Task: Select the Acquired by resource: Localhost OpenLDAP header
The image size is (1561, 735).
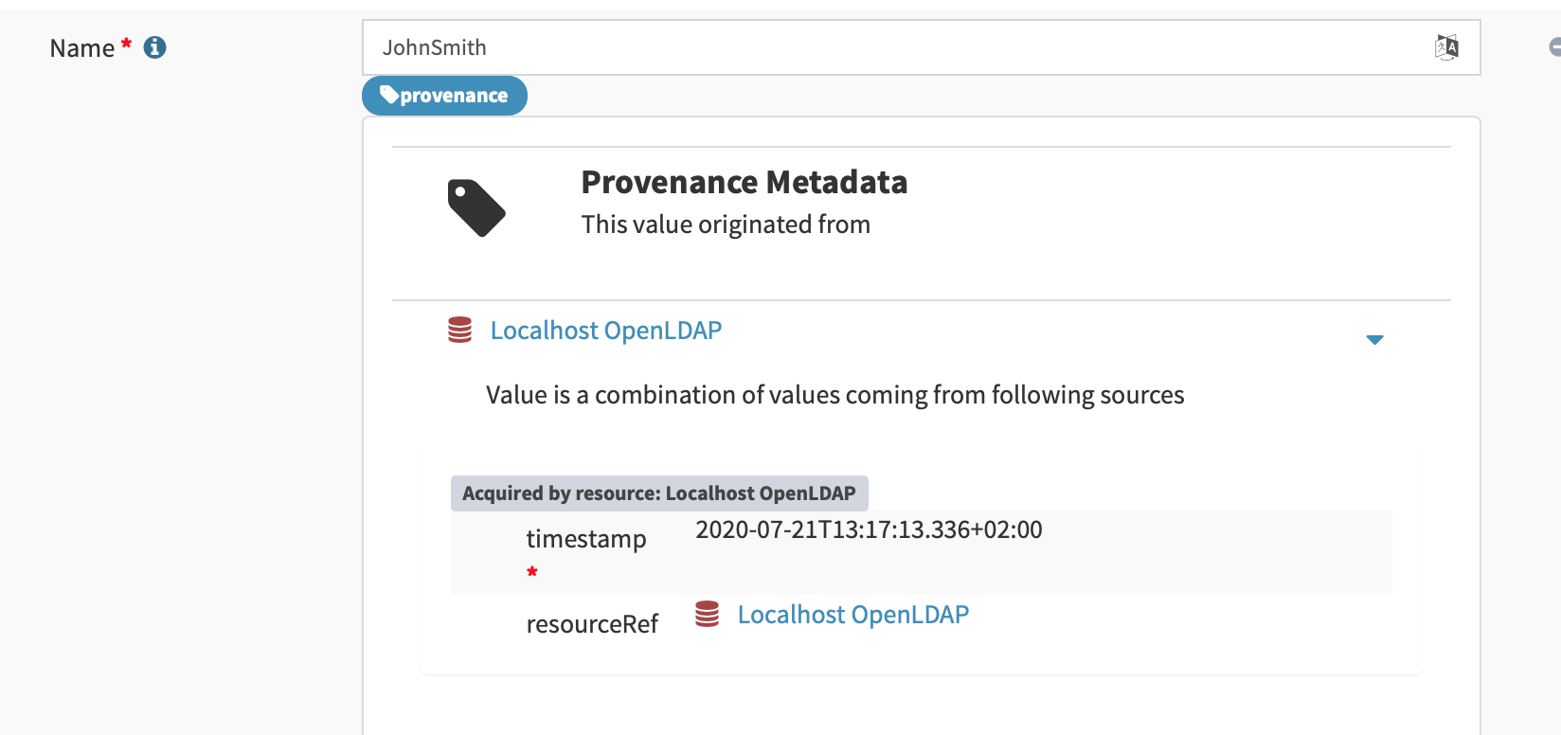Action: coord(659,493)
